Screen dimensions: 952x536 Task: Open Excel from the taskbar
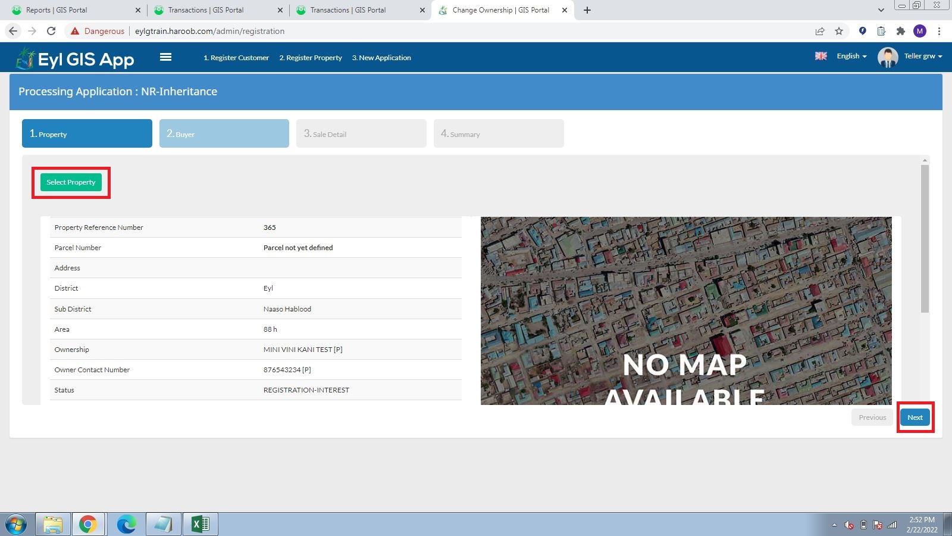pos(201,524)
